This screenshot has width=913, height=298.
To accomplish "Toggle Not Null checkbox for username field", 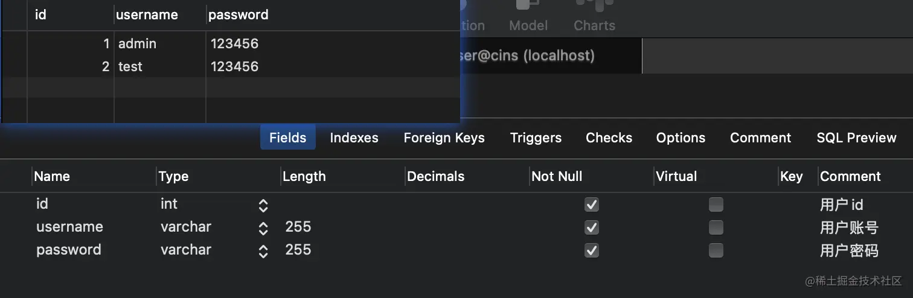I will tap(592, 227).
